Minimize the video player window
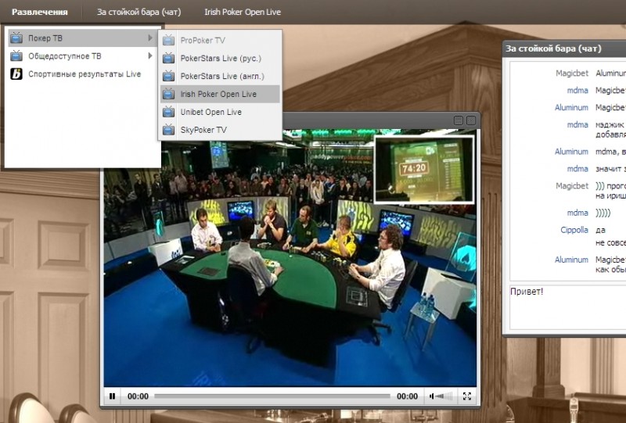 [459, 120]
